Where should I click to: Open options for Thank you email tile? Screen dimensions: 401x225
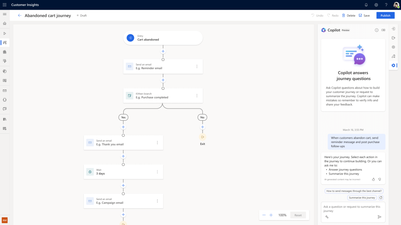[x=157, y=143]
